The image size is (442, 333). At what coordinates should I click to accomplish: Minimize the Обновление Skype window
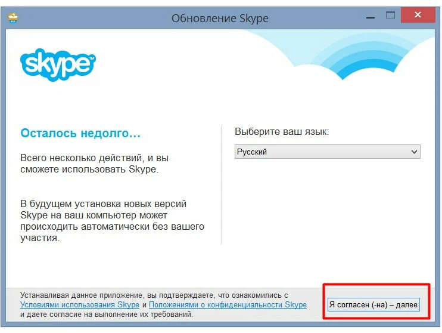pos(371,18)
